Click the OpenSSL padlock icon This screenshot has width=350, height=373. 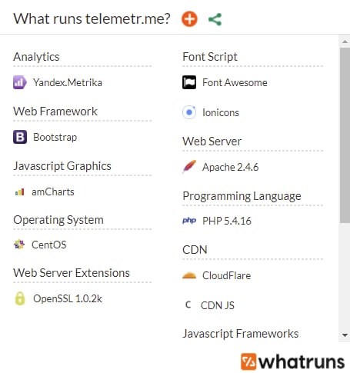20,298
